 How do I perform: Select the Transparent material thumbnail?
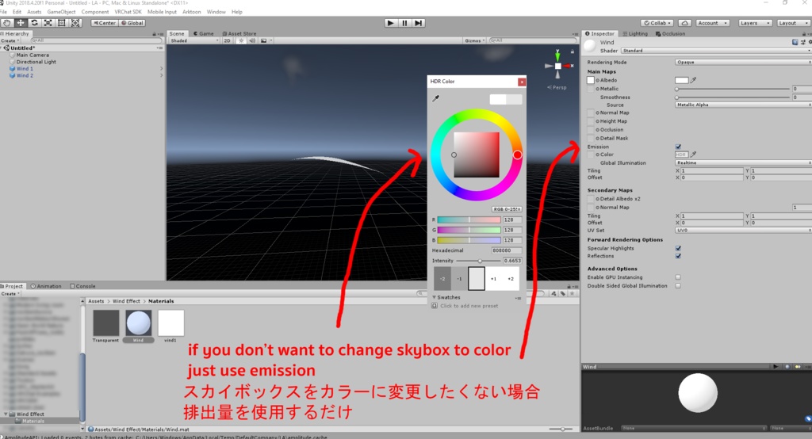click(105, 323)
